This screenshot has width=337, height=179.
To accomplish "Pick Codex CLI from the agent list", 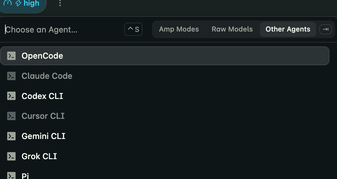I will [165, 96].
